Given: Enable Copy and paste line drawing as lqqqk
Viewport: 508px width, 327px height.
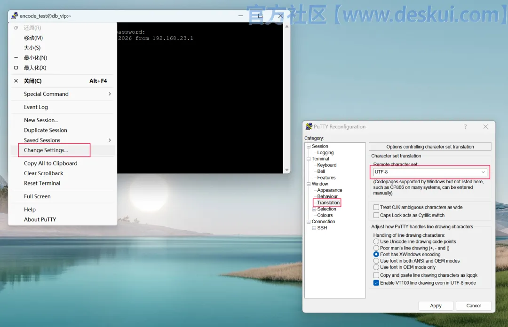Looking at the screenshot, I should (376, 275).
